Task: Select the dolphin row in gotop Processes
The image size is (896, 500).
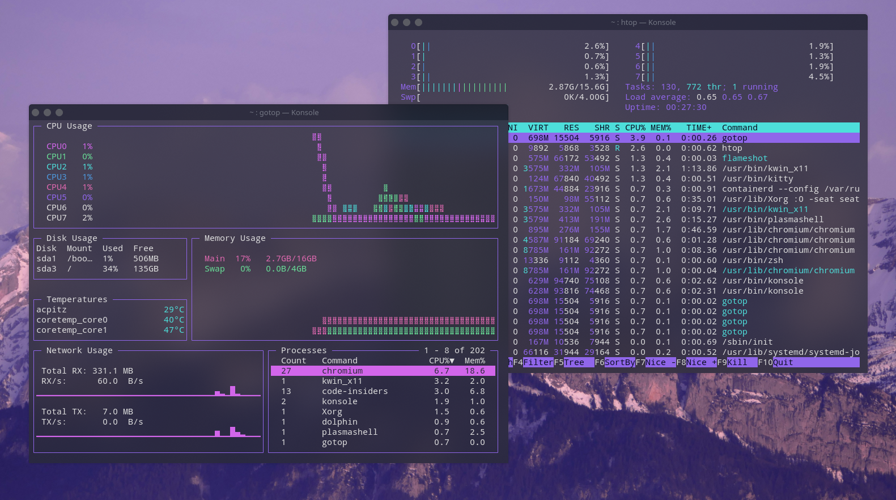Action: pyautogui.click(x=383, y=422)
